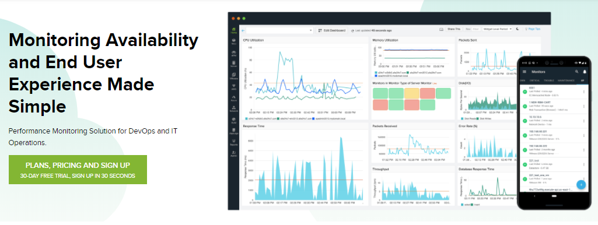Open the Home icon in the sidebar
The height and width of the screenshot is (225, 598).
[x=233, y=30]
